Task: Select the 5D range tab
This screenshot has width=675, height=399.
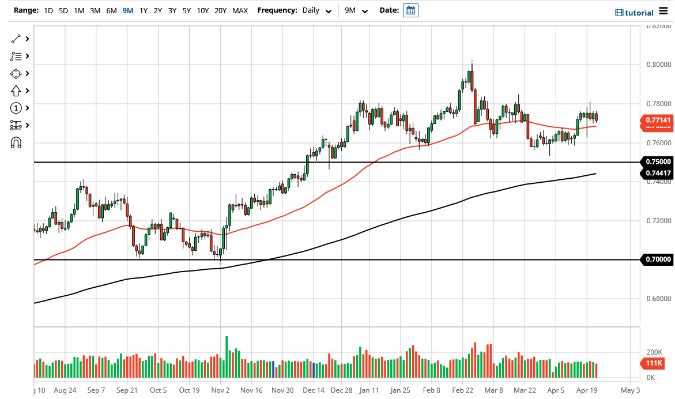Action: (63, 10)
